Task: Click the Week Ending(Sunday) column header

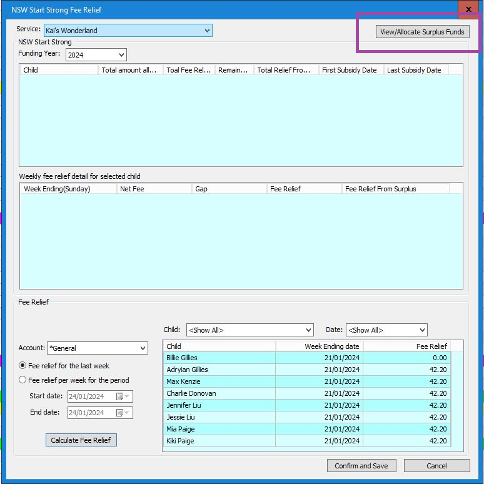Action: (x=68, y=189)
